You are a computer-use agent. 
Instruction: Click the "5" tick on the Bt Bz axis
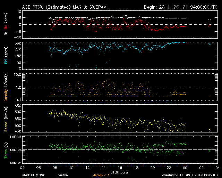(20, 18)
